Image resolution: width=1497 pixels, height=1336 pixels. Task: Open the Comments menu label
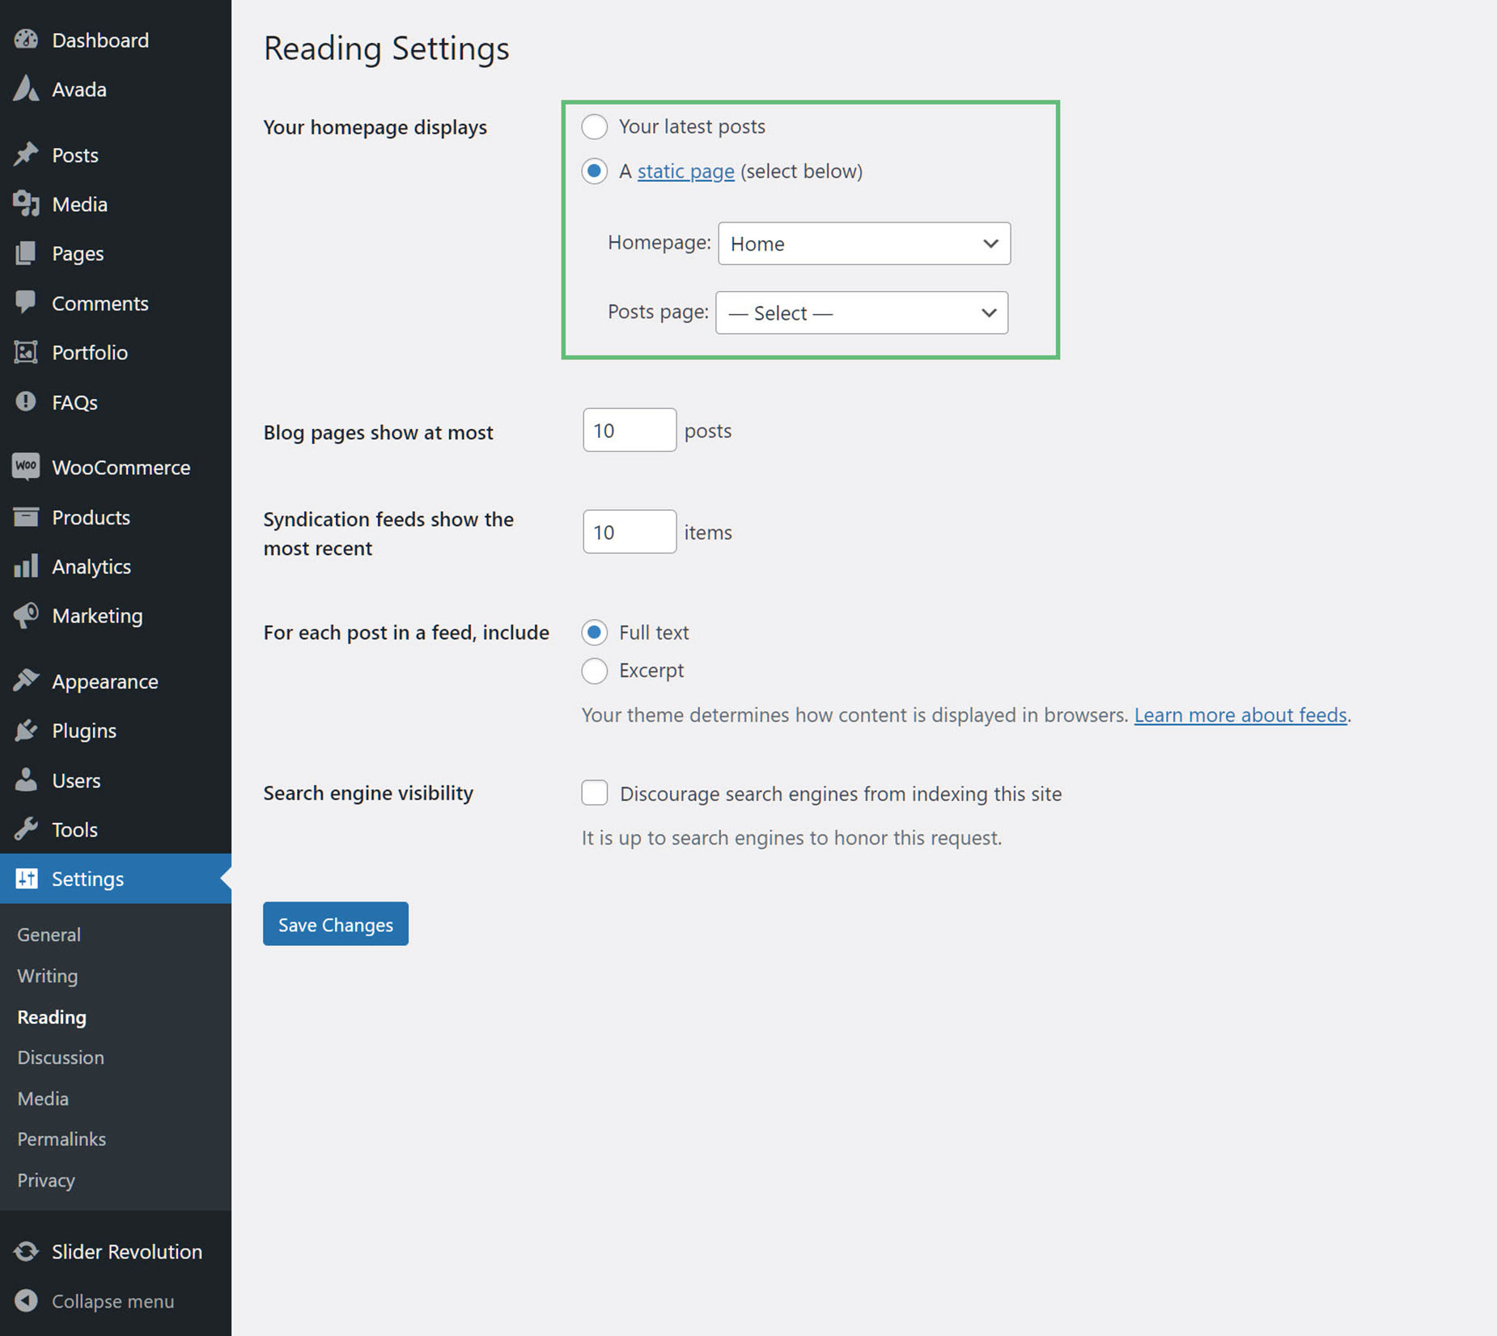click(x=100, y=303)
